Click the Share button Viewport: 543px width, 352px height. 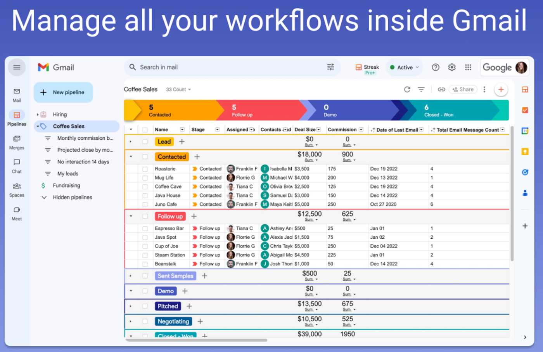tap(463, 90)
